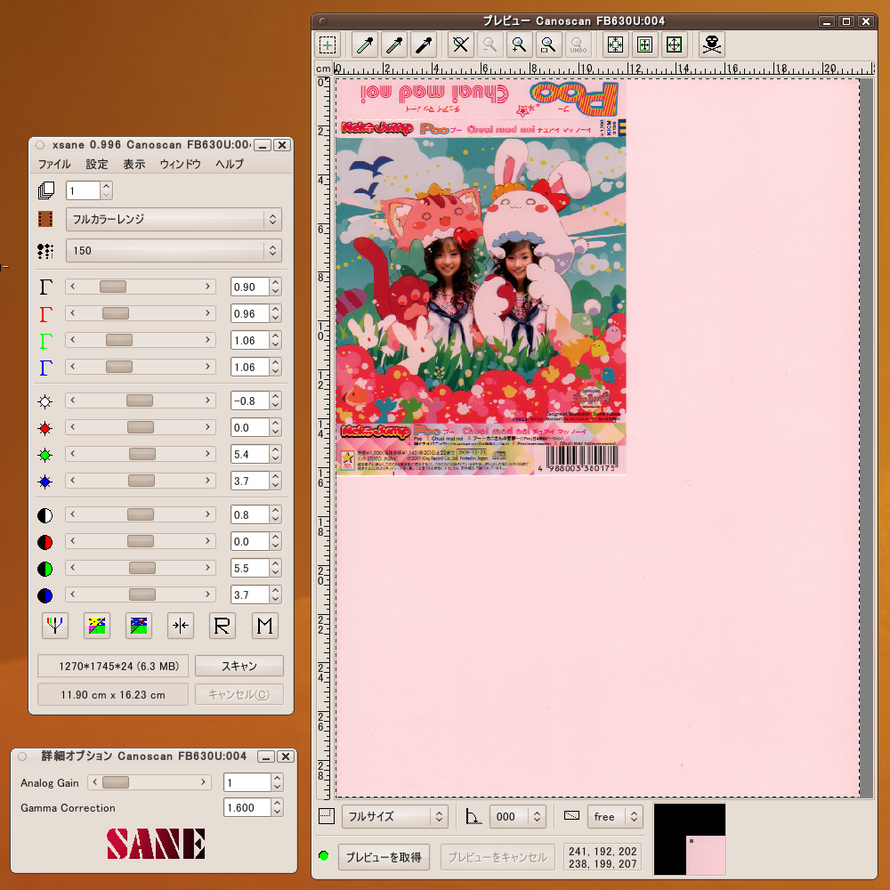Click the scanned CD cover in preview
The width and height of the screenshot is (890, 890).
click(481, 277)
